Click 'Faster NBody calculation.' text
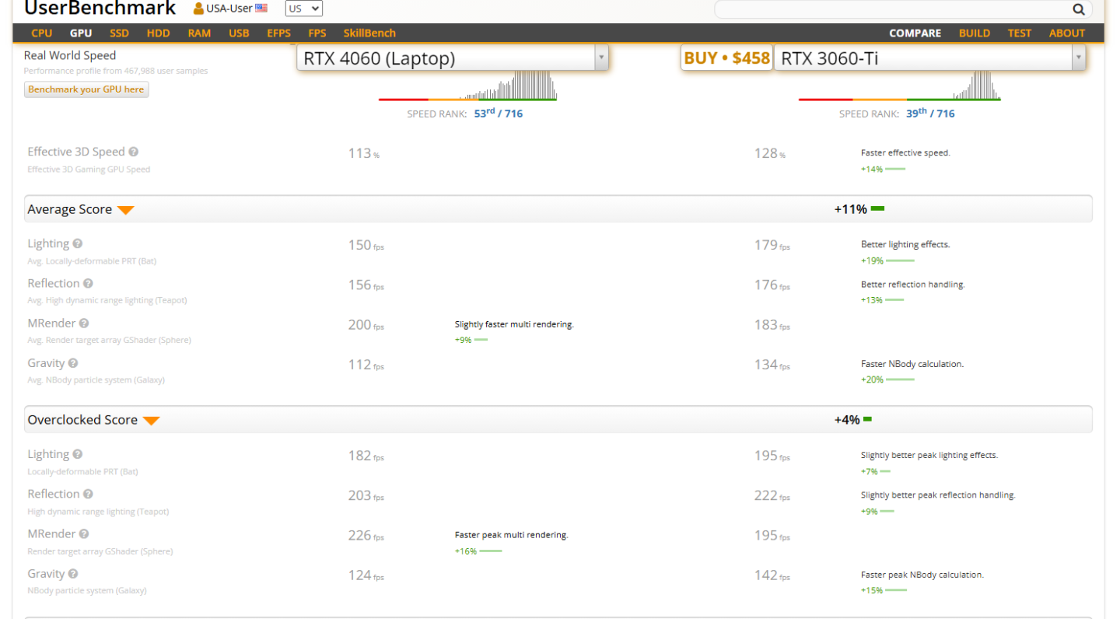Image resolution: width=1120 pixels, height=619 pixels. pyautogui.click(x=912, y=363)
